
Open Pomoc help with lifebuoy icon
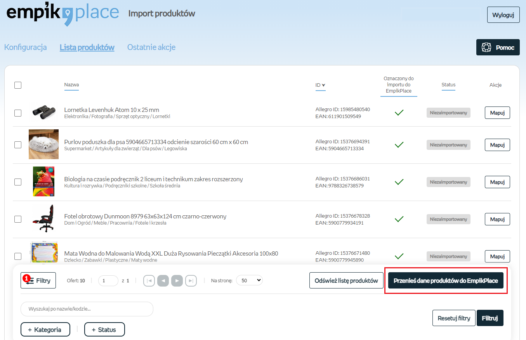pyautogui.click(x=498, y=47)
